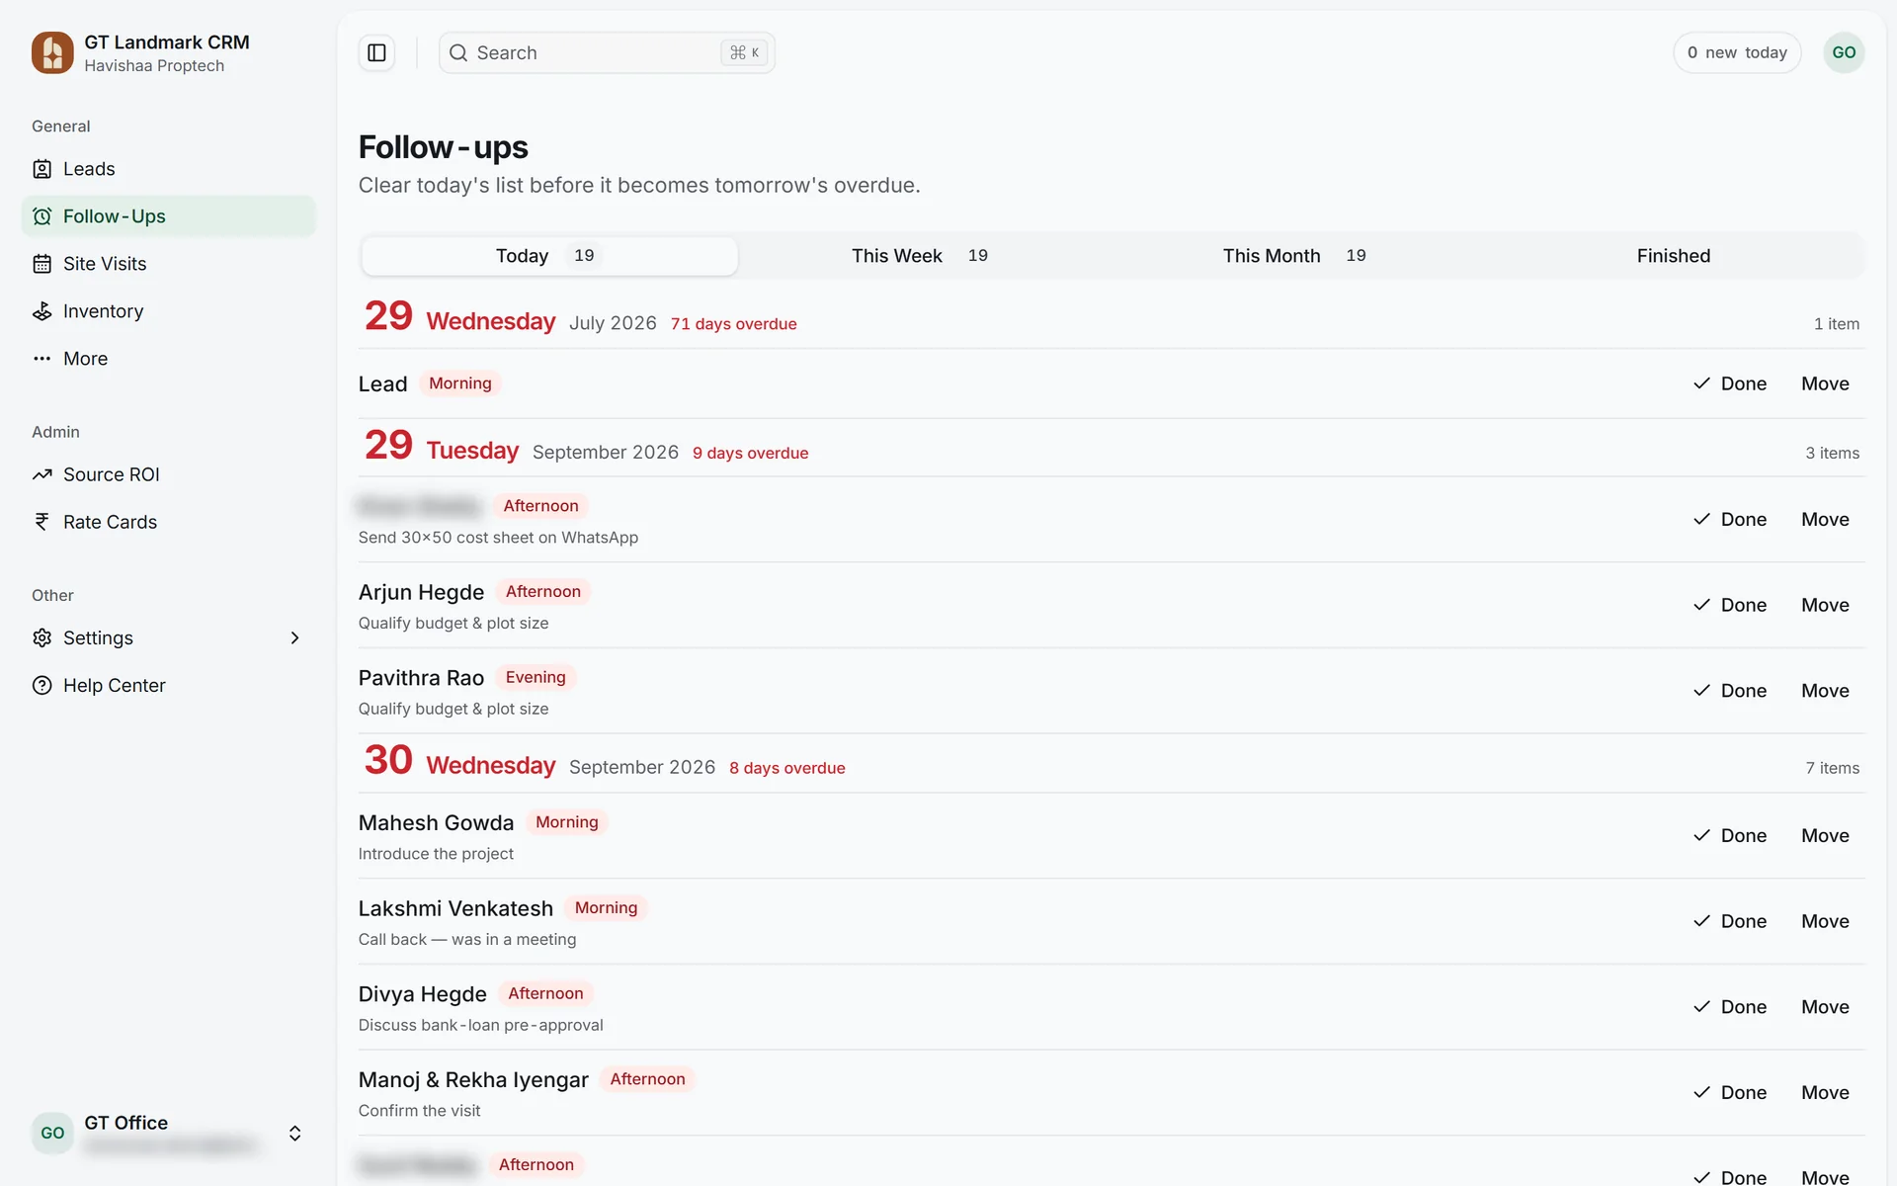Image resolution: width=1897 pixels, height=1186 pixels.
Task: Switch to the This Month tab
Action: tap(1294, 256)
